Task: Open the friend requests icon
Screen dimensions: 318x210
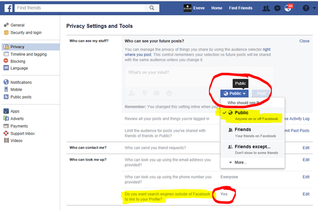Action: 266,8
